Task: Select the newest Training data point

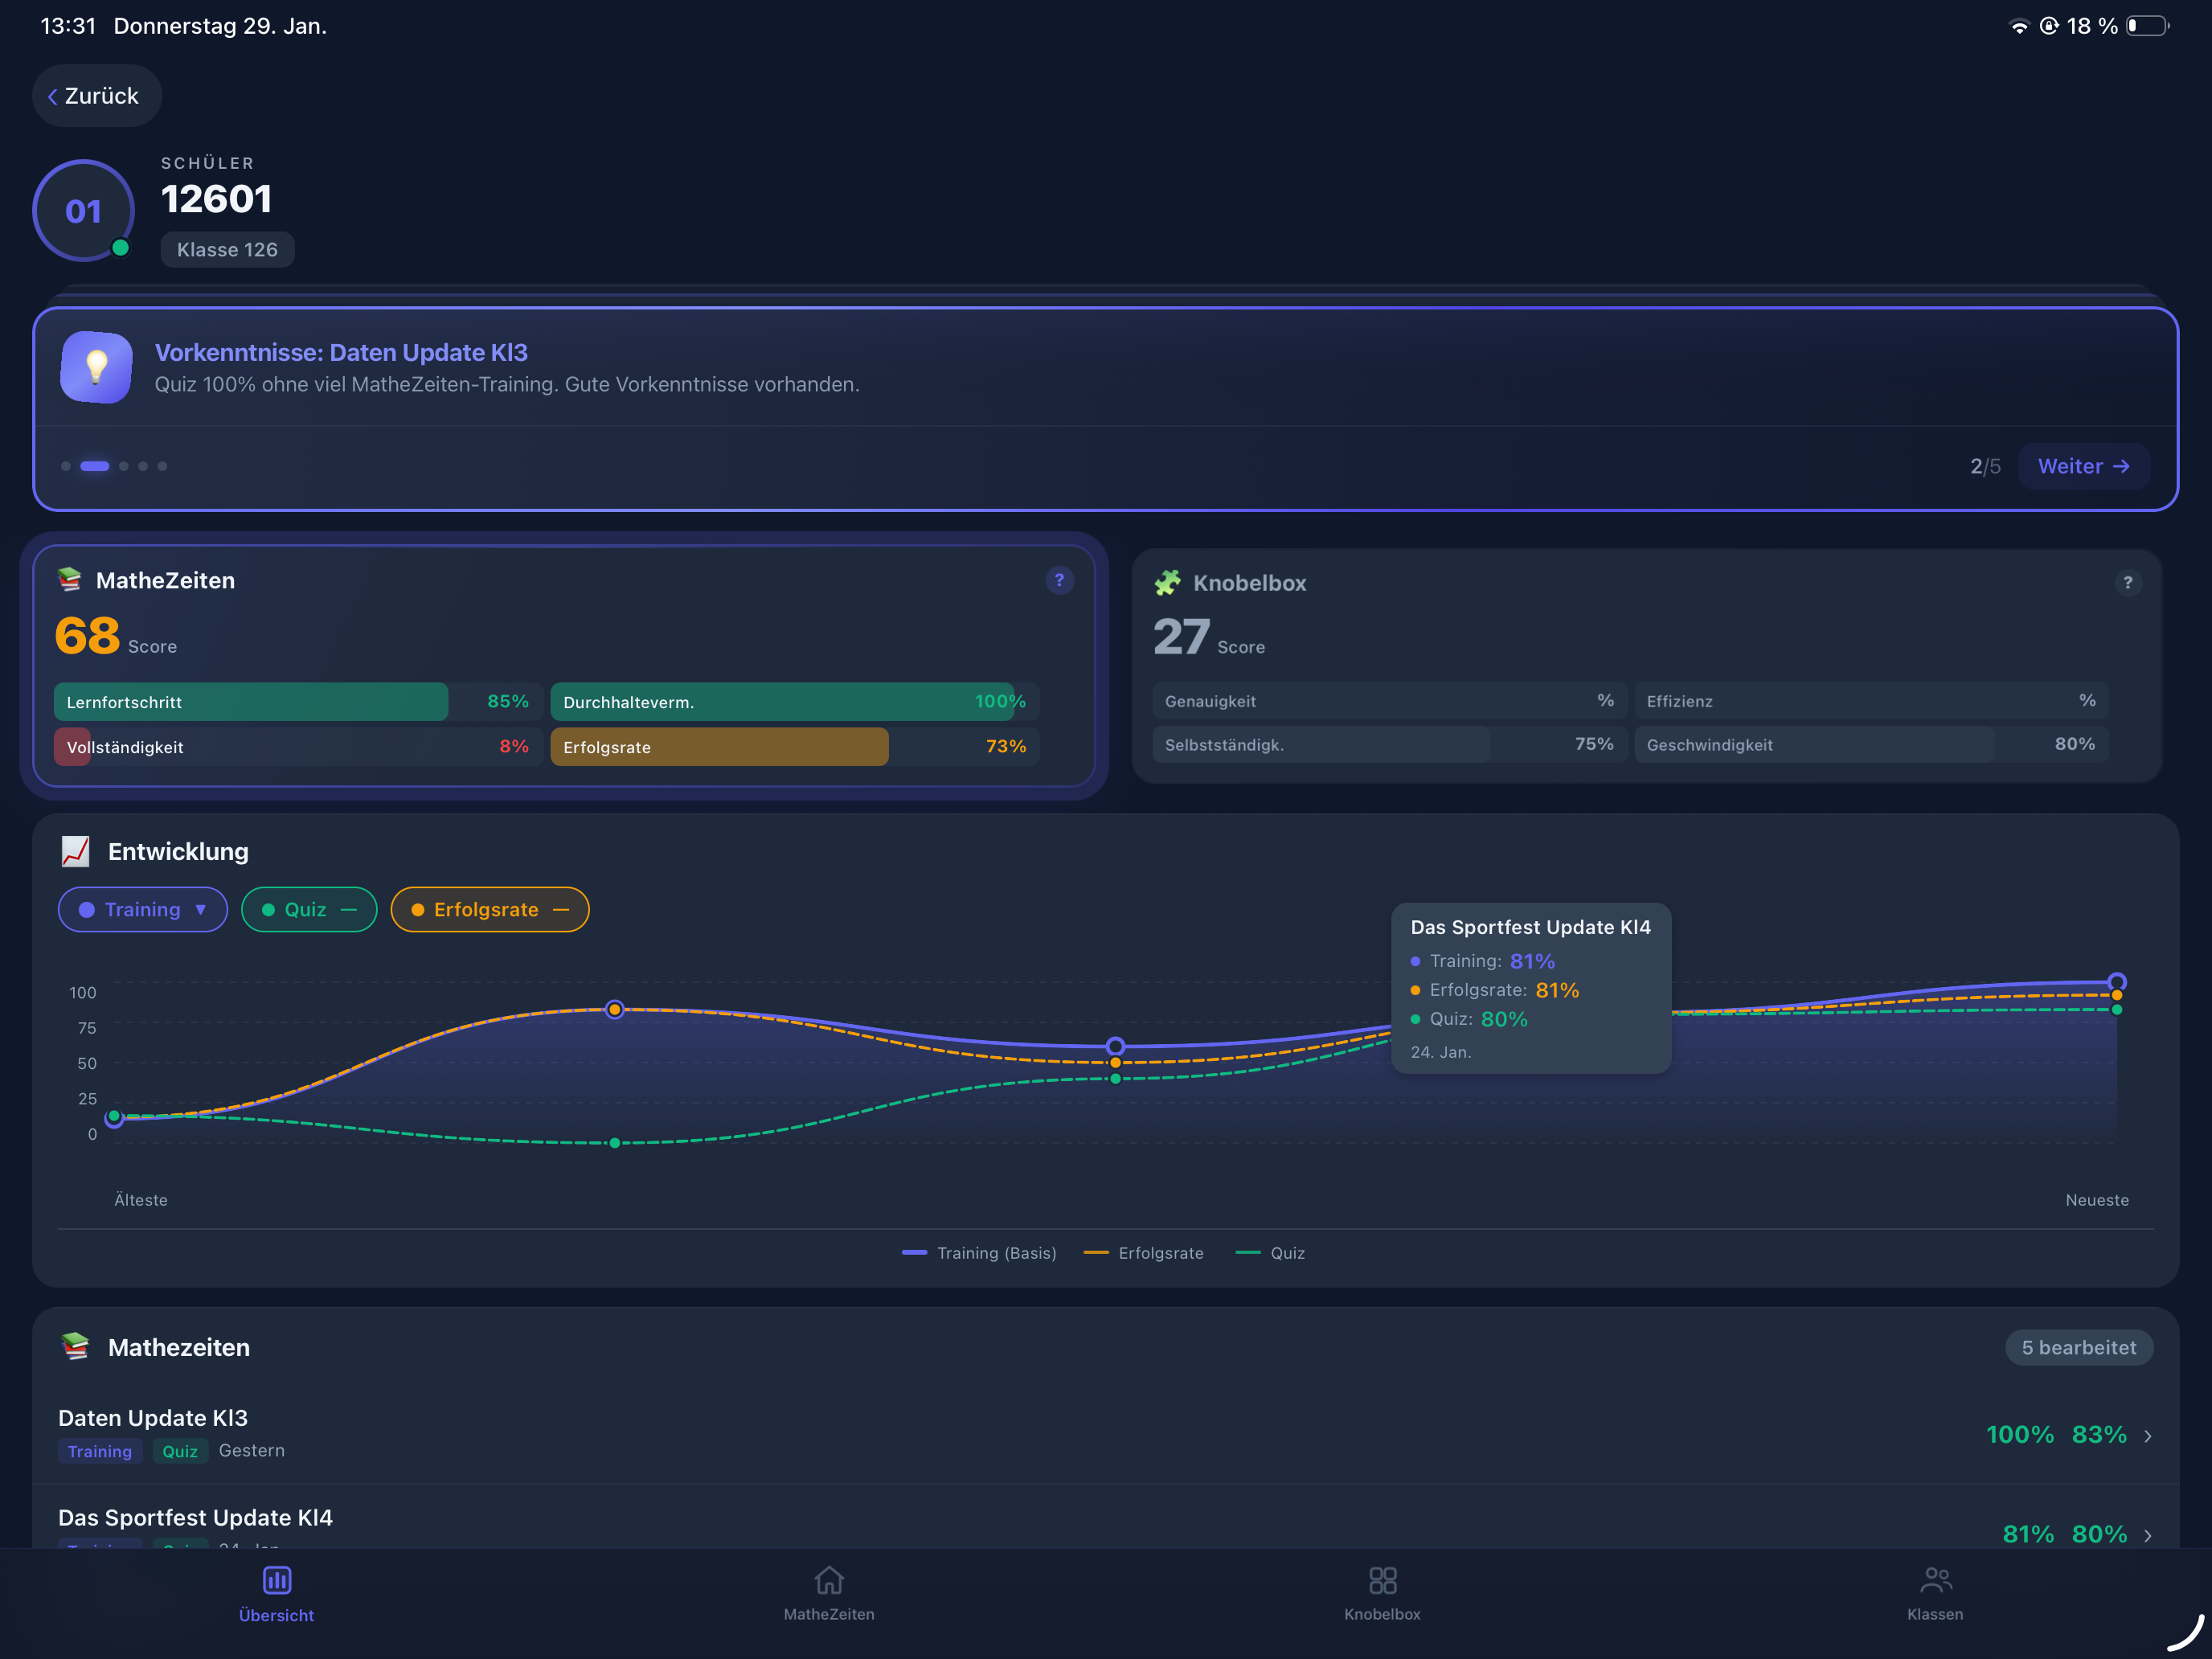Action: [x=2116, y=981]
